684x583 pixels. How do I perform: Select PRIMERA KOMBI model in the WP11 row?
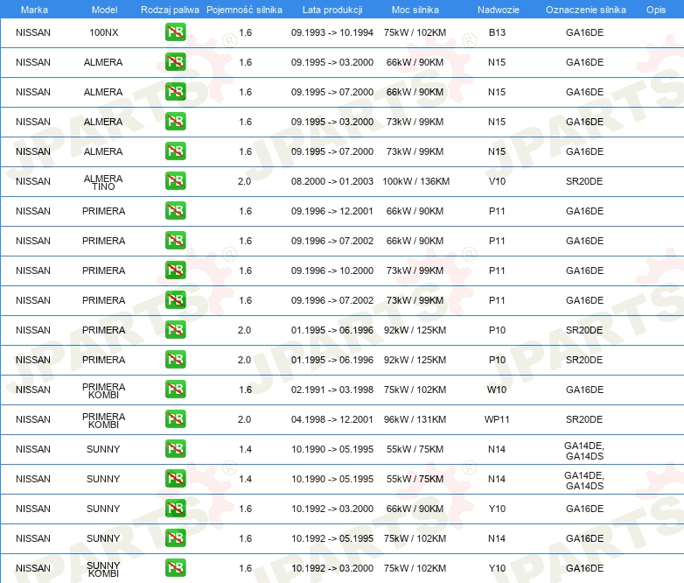pos(103,420)
